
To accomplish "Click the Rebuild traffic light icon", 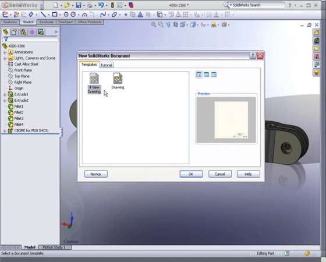I will click(112, 5).
